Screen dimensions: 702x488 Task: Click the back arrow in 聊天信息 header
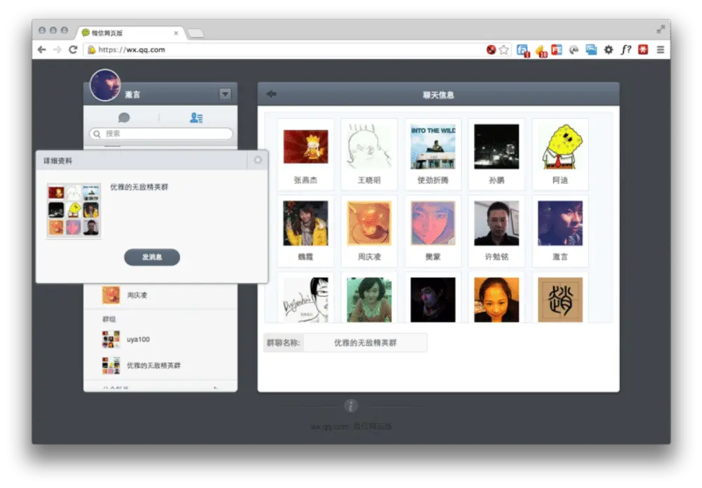272,95
